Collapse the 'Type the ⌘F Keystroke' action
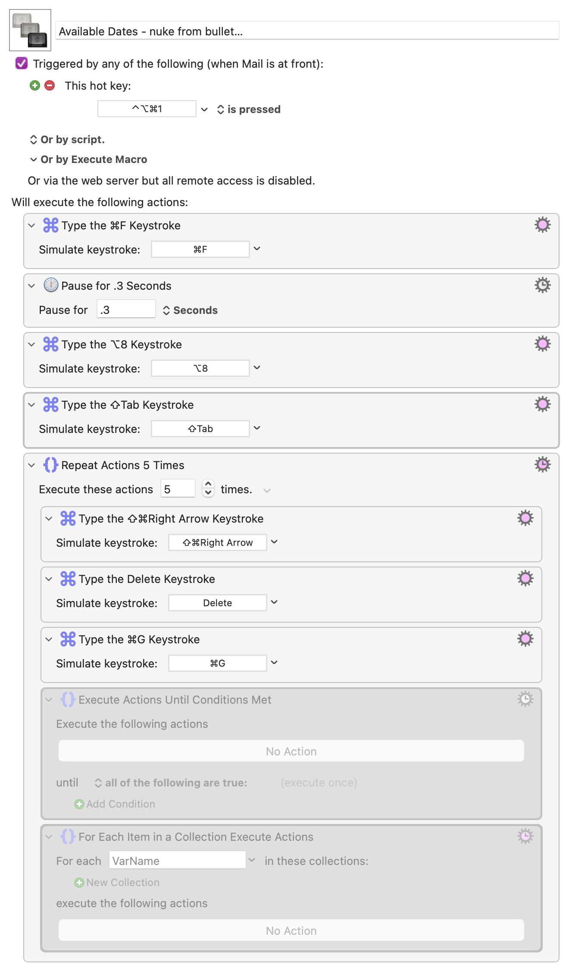The height and width of the screenshot is (971, 569). click(x=31, y=226)
